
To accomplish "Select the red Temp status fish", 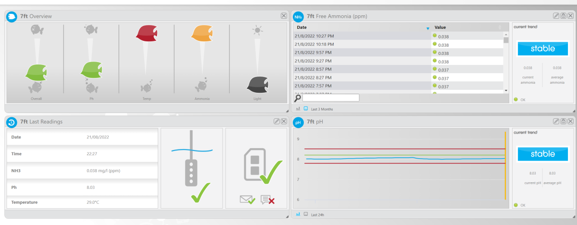I will click(x=147, y=32).
